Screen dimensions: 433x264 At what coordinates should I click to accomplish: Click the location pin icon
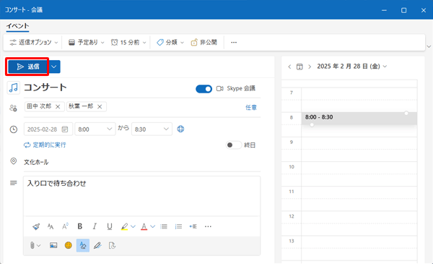[x=13, y=161]
